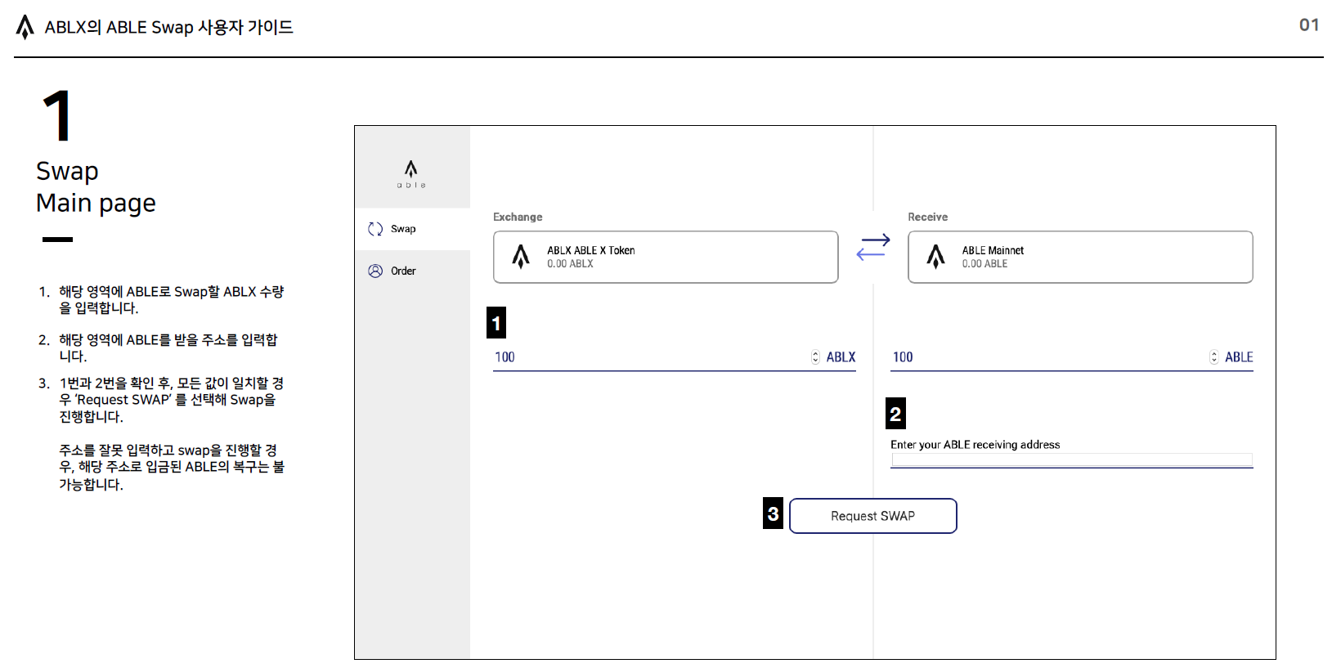
Task: Click the exchange direction arrows icon
Action: (x=872, y=247)
